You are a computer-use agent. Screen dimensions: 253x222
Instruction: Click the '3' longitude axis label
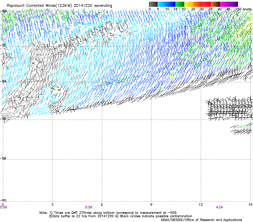[52, 205]
